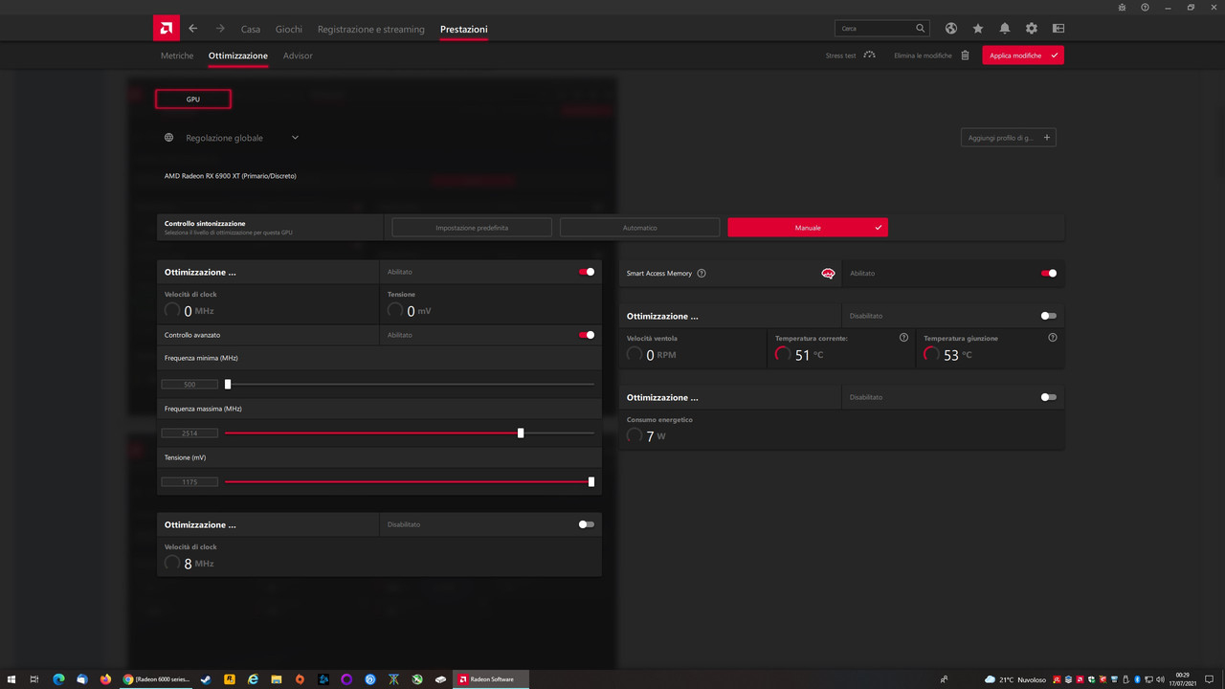The height and width of the screenshot is (689, 1225).
Task: Open the web browser globe icon
Action: 951,29
